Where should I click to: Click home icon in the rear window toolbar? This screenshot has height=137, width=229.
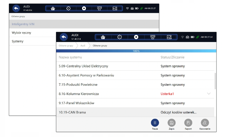click(x=53, y=9)
